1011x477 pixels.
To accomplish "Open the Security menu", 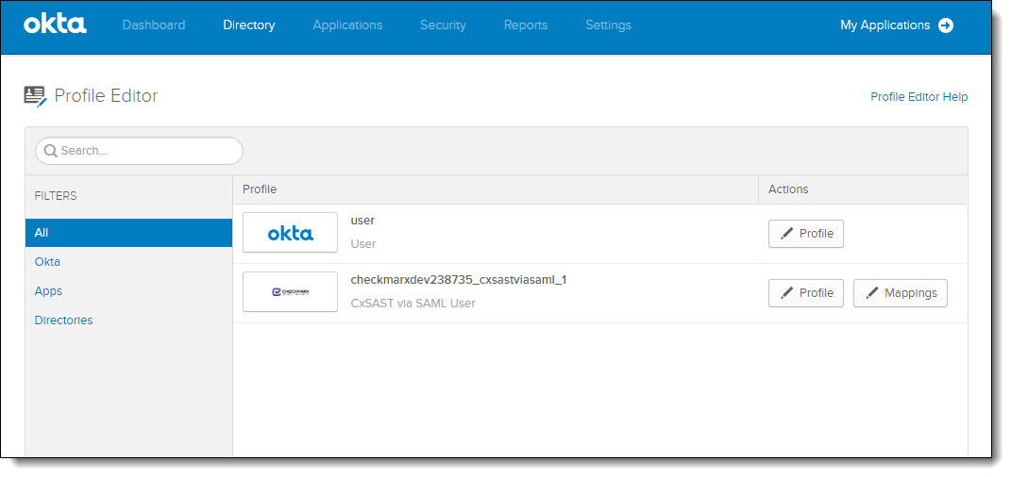I will tap(443, 25).
